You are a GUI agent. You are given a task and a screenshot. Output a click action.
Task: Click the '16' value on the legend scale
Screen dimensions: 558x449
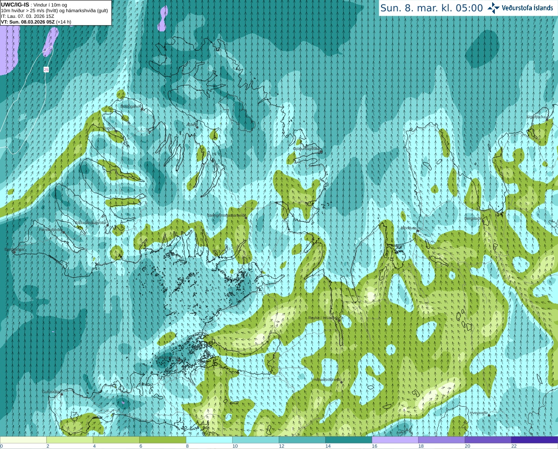point(374,446)
